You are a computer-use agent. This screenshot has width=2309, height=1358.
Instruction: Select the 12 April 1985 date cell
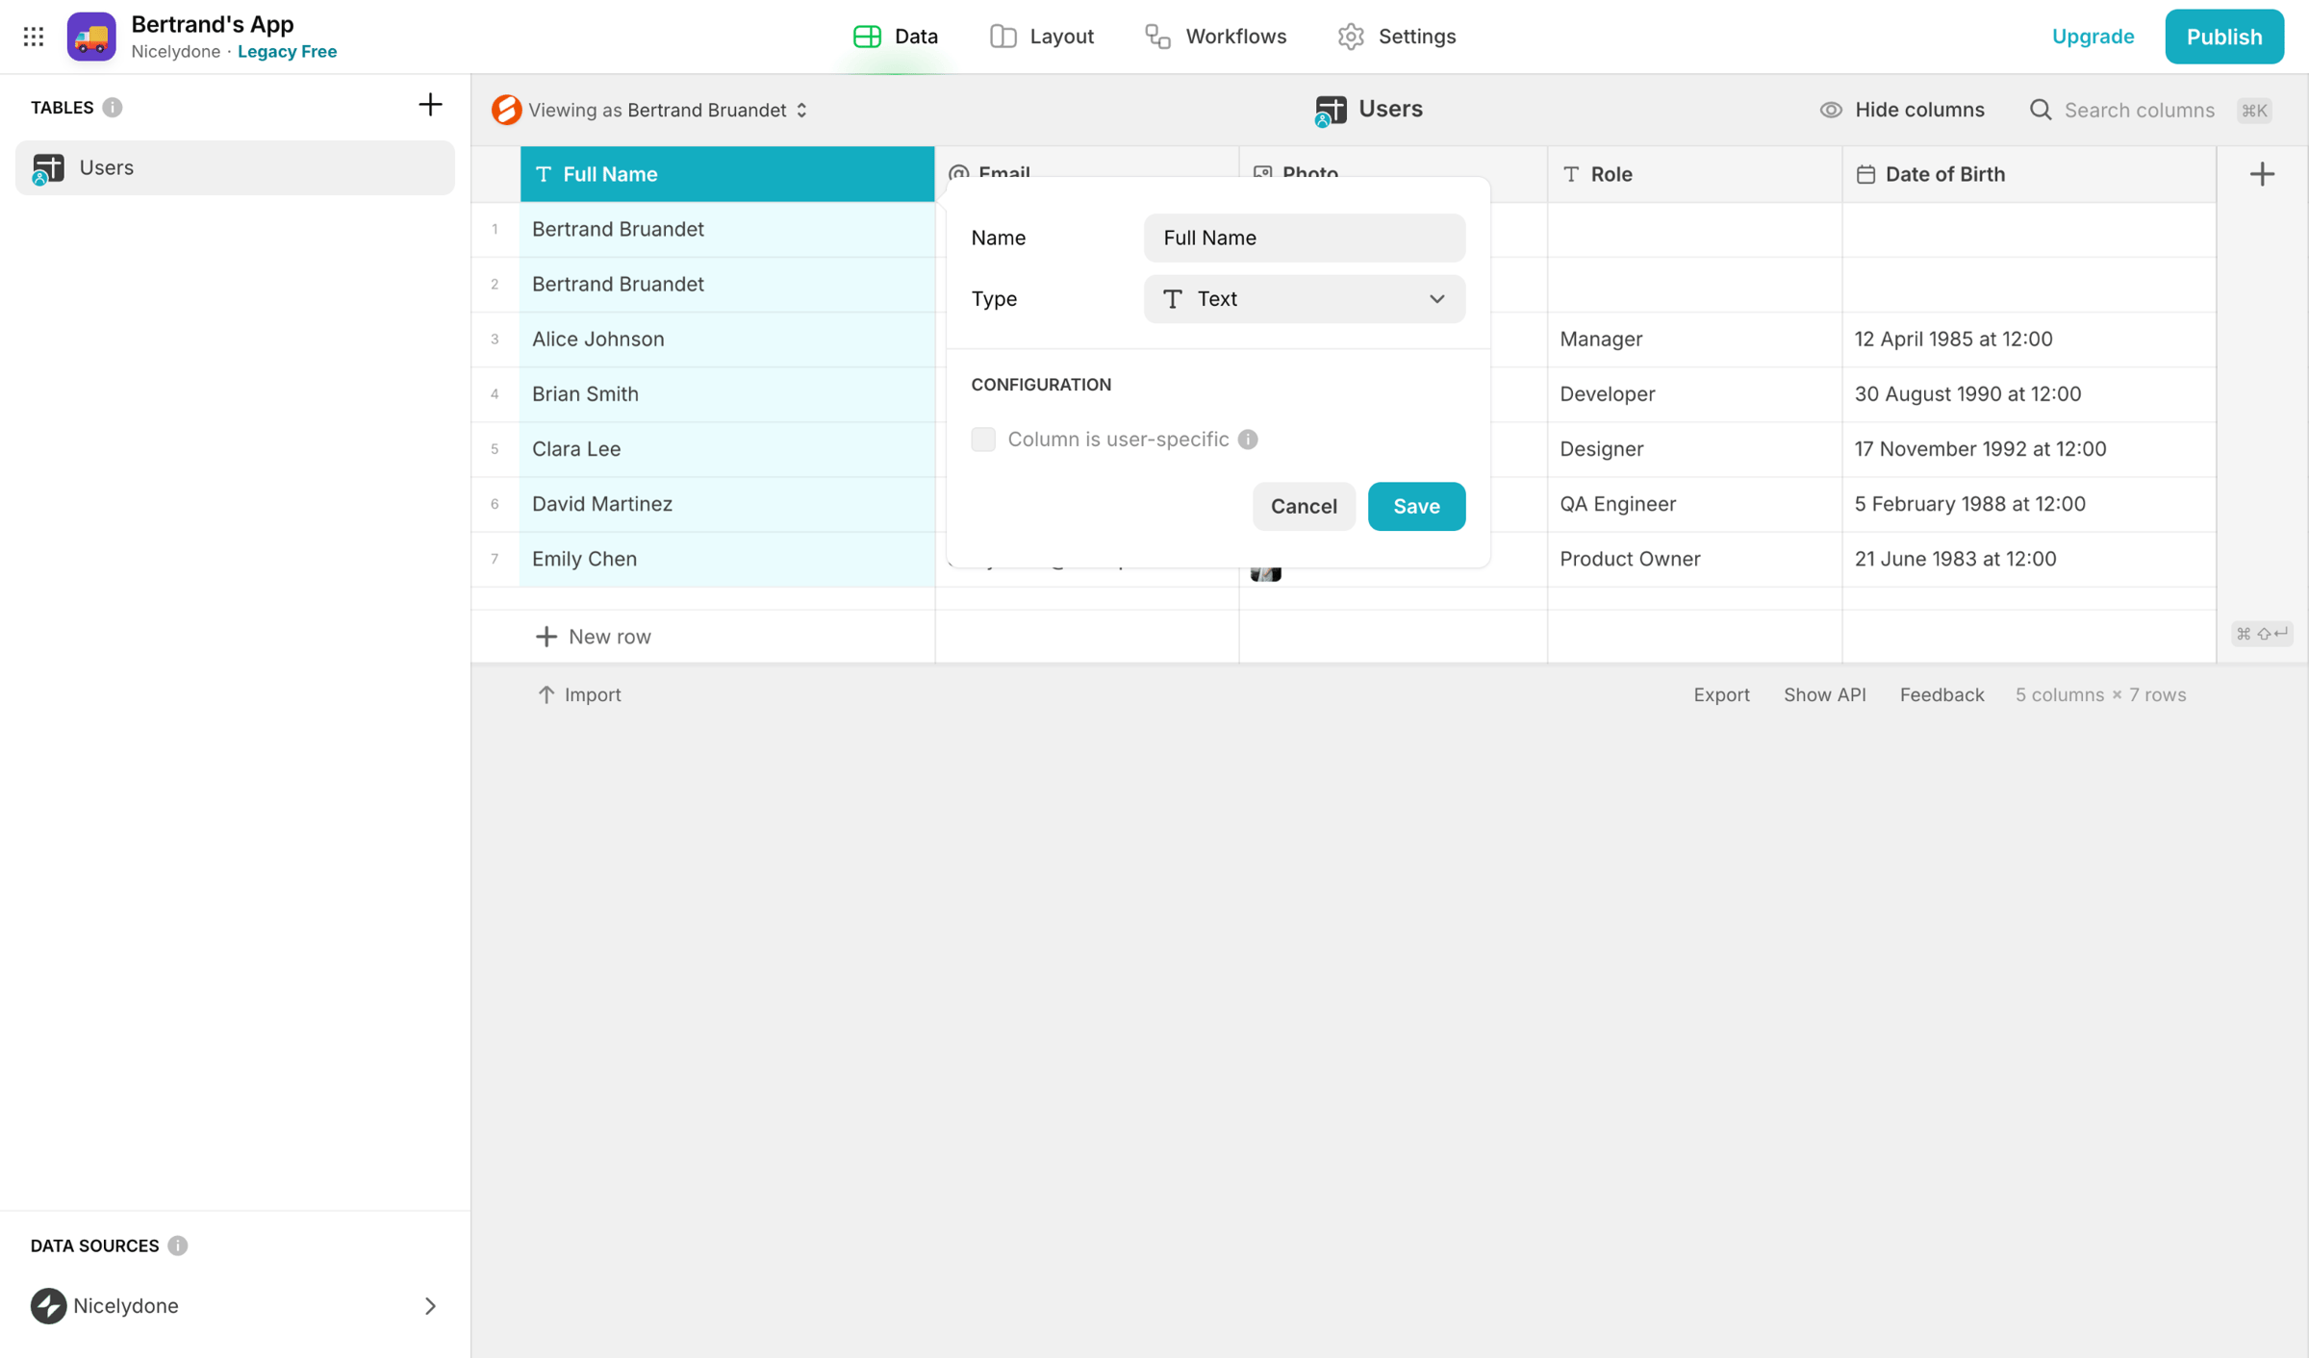(x=2029, y=339)
